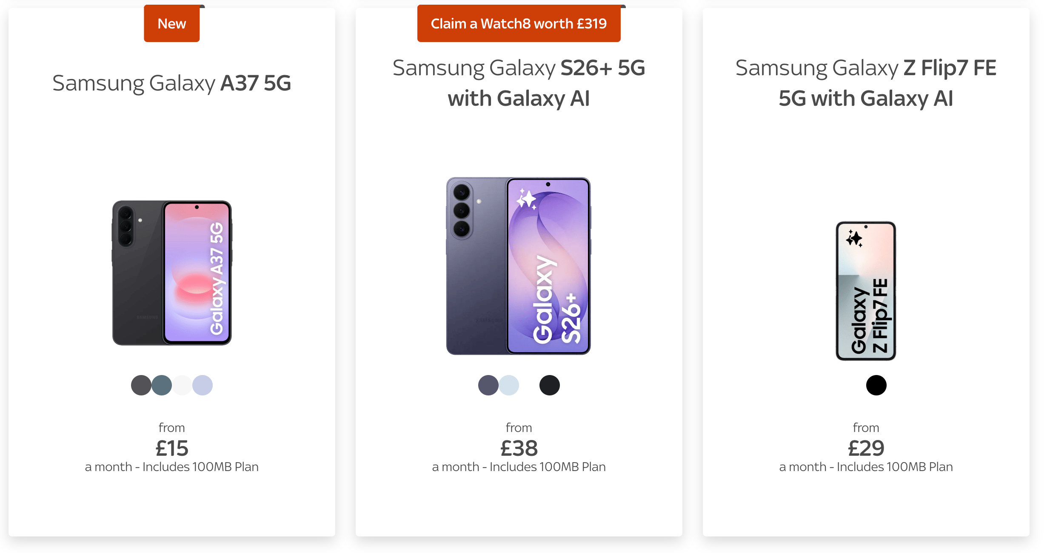The width and height of the screenshot is (1050, 553).
Task: Open the Galaxy Z Flip7 FE title link
Action: coord(865,83)
